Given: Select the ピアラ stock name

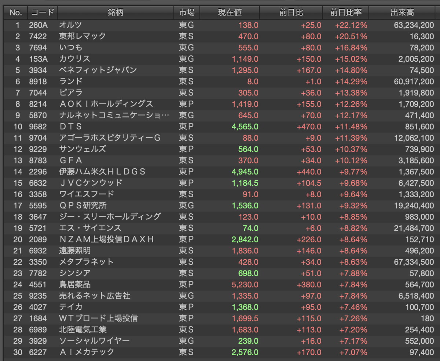Looking at the screenshot, I should click(x=71, y=93).
